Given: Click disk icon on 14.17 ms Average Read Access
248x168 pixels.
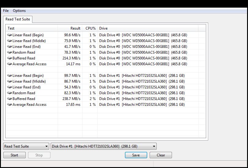Looking at the screenshot, I should point(9,64).
